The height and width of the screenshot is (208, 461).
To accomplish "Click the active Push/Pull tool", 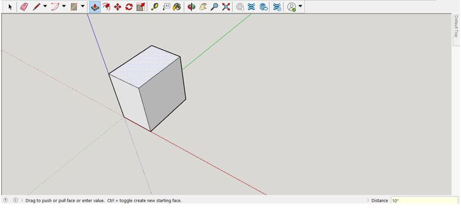I will (95, 7).
